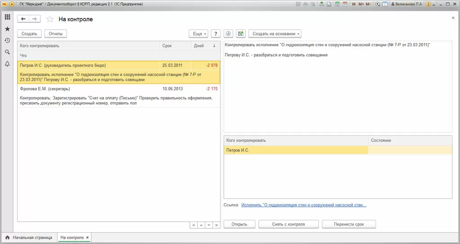The width and height of the screenshot is (460, 244).
Task: Click lower Кого контролировать column header
Action: [296, 140]
